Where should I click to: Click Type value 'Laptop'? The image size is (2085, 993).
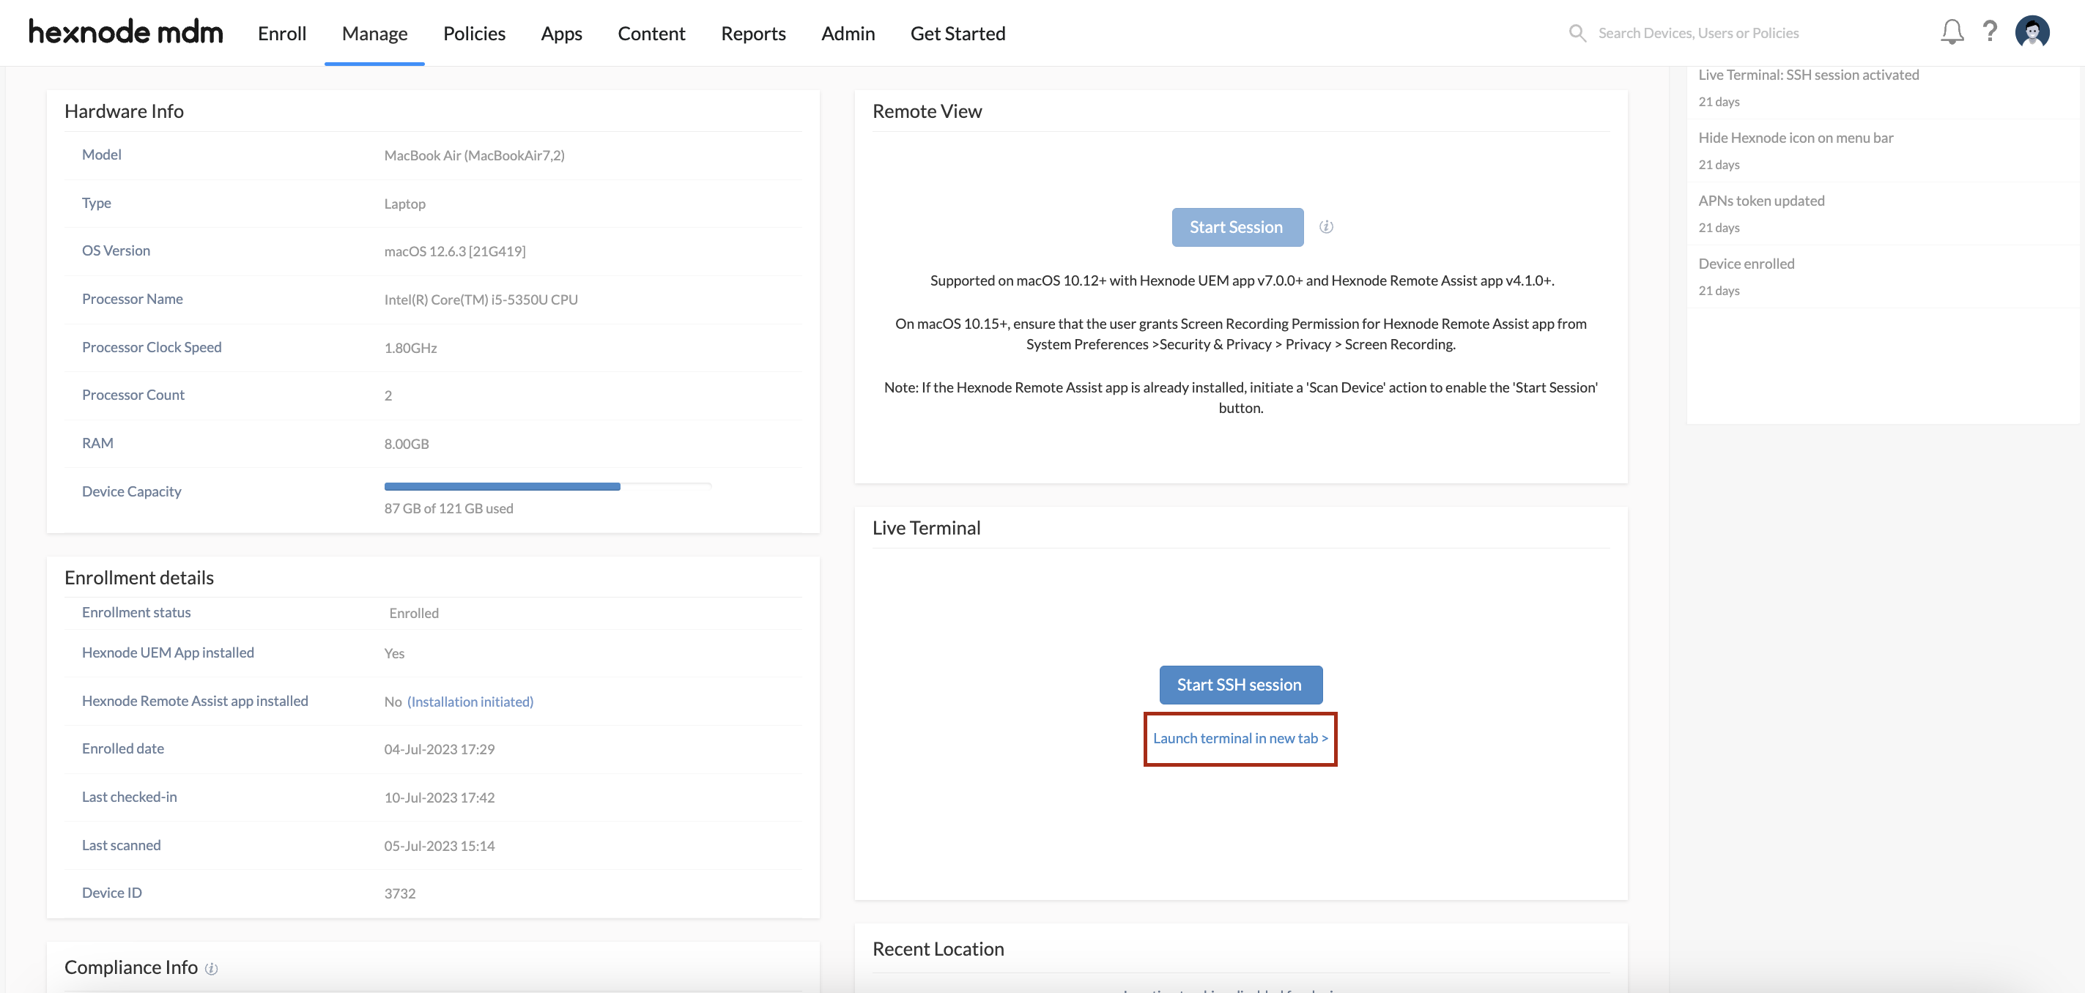404,204
